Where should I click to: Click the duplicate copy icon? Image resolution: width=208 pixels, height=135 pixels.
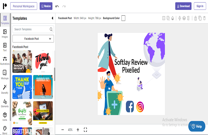(200, 18)
